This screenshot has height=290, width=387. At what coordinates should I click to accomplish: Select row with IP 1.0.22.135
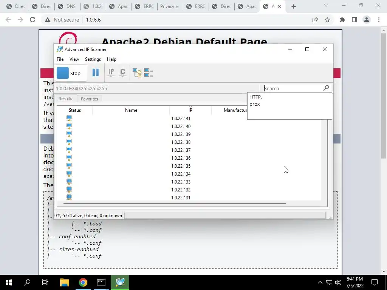189,166
